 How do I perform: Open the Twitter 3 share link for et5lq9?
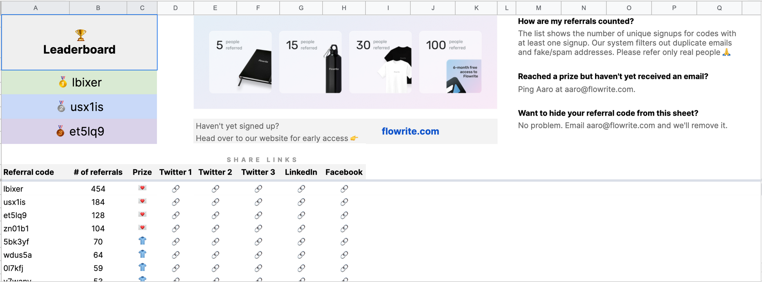coord(258,215)
